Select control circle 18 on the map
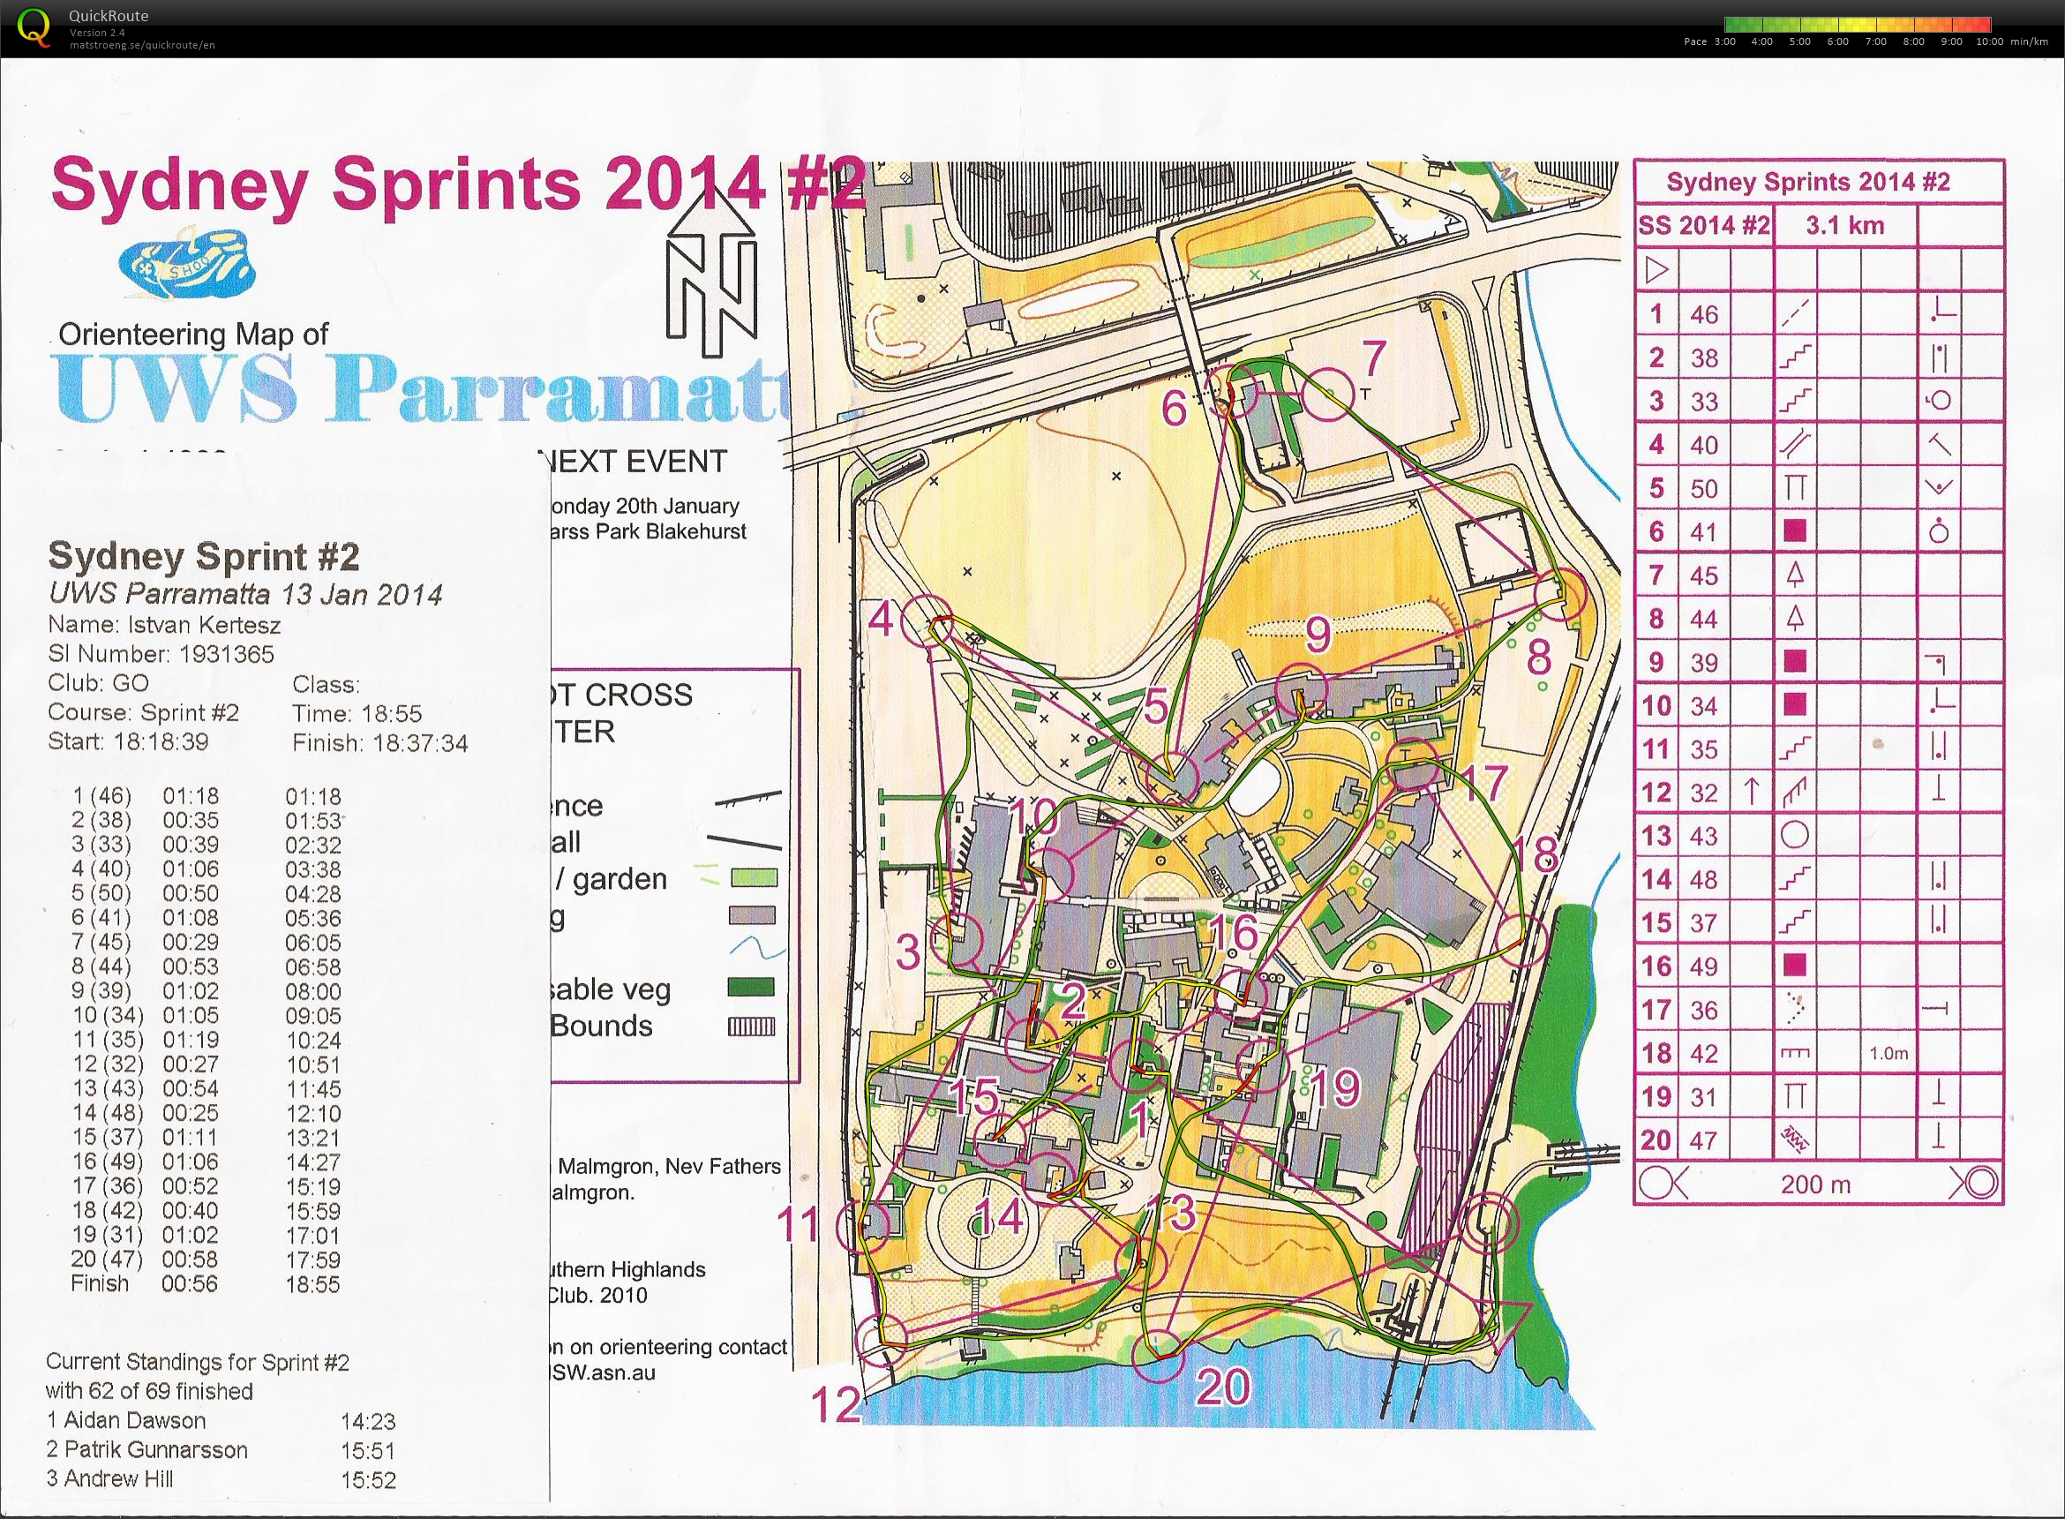 coord(1520,939)
